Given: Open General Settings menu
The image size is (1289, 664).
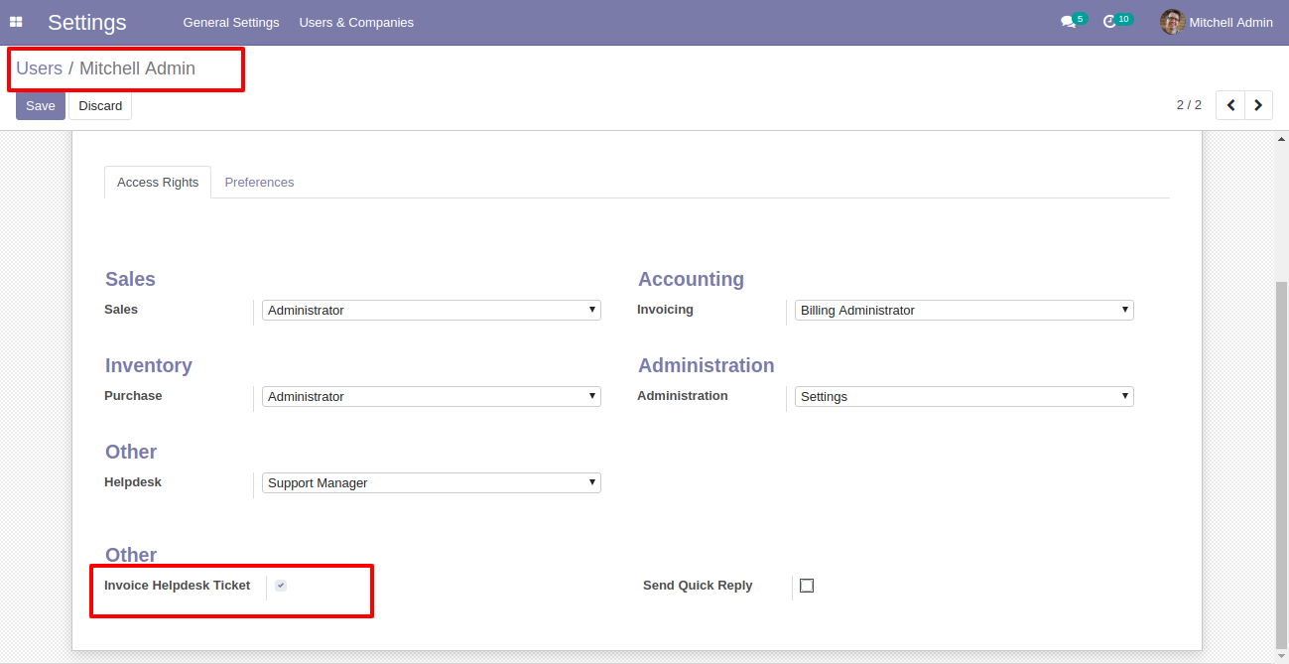Looking at the screenshot, I should (x=231, y=22).
